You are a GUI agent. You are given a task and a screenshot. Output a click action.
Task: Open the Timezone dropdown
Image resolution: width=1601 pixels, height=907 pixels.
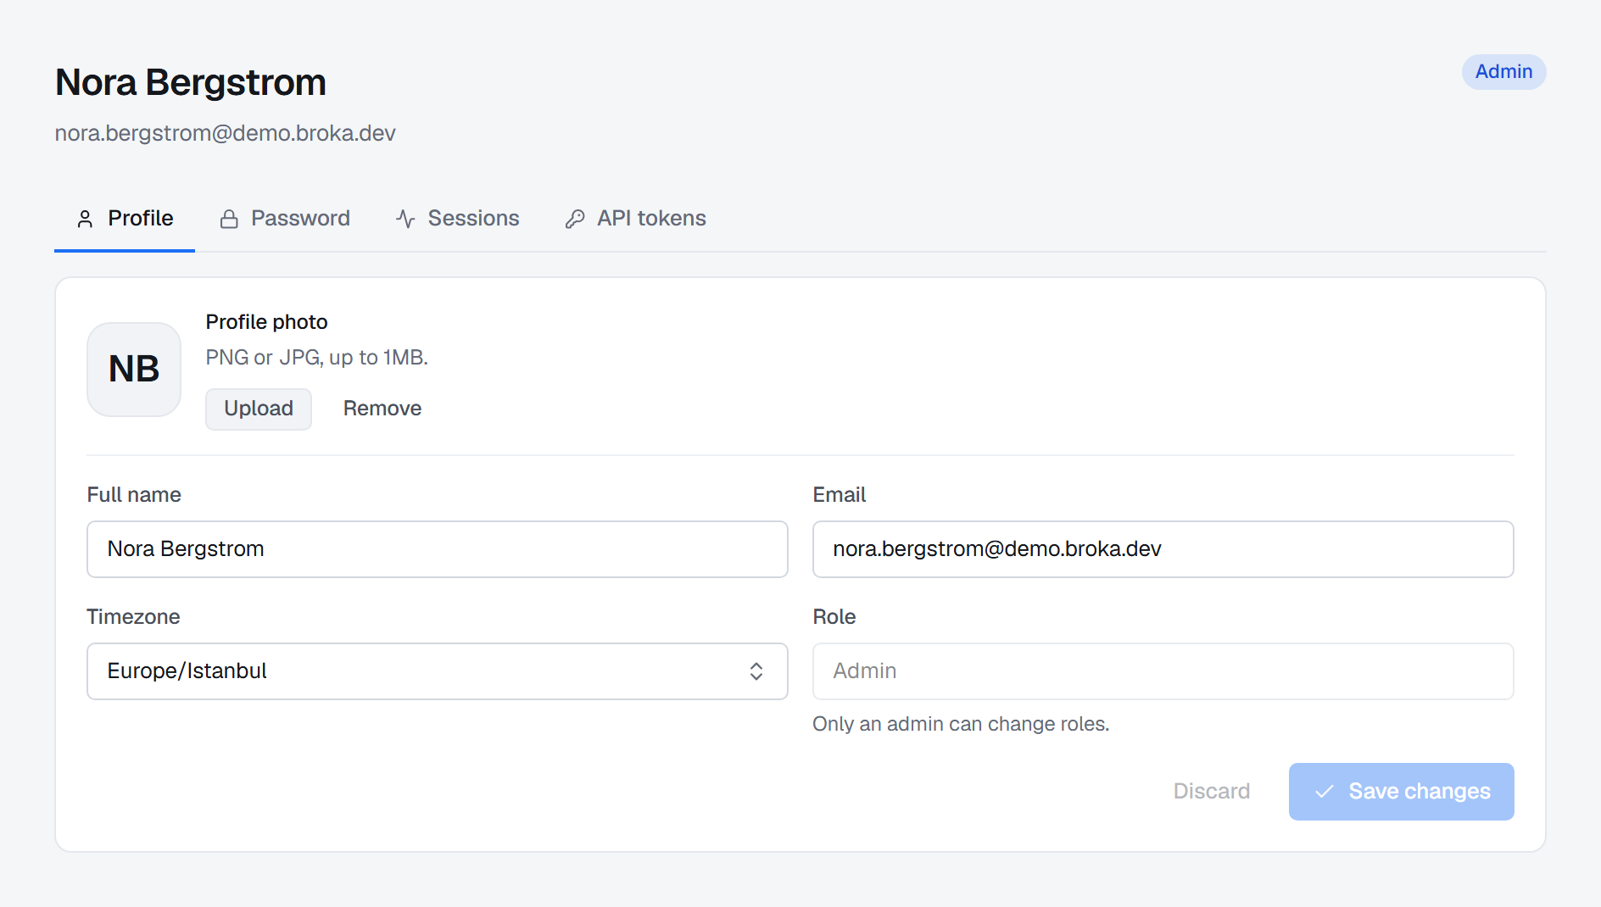[438, 671]
